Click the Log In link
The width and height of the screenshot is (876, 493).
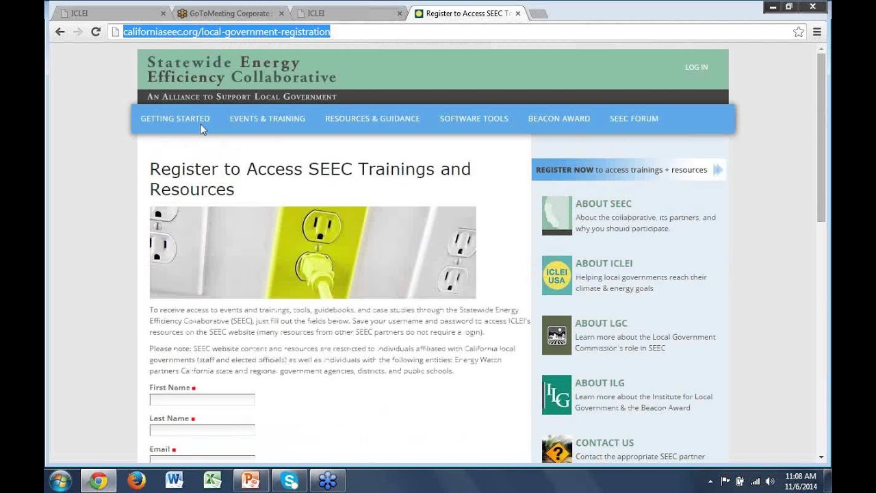coord(696,67)
